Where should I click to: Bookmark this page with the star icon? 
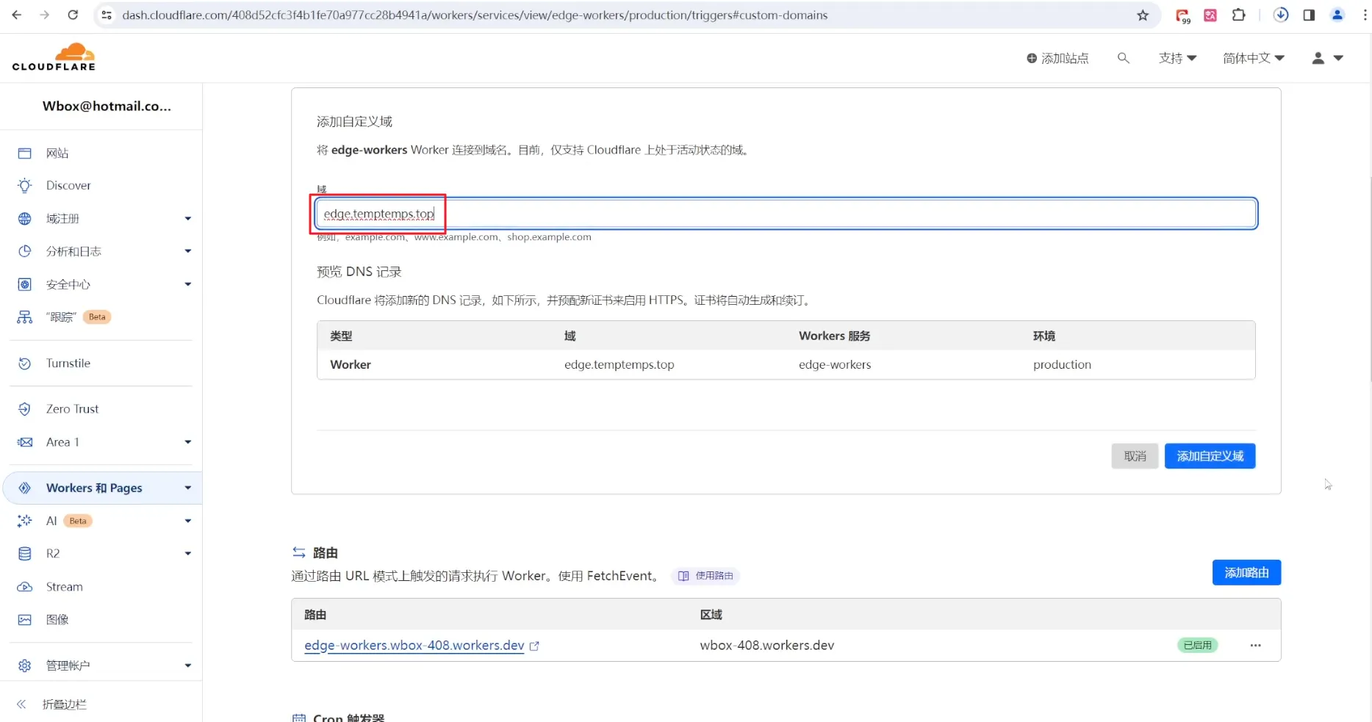(x=1143, y=15)
